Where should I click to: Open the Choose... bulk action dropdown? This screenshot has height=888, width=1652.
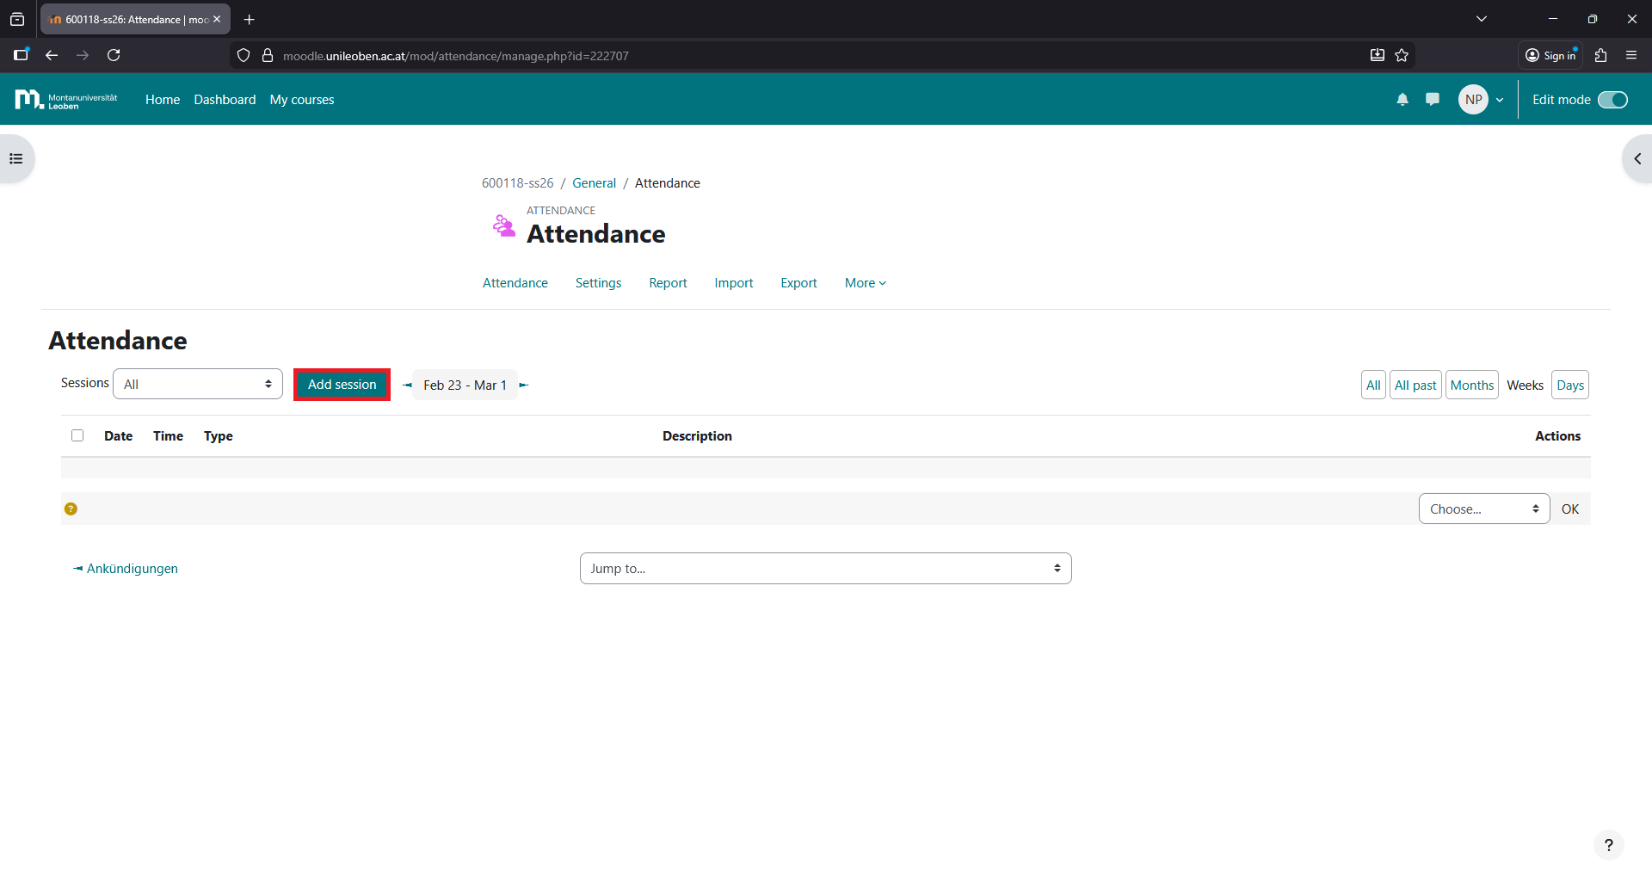[x=1483, y=509]
